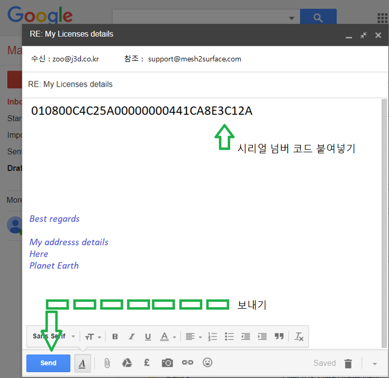Screen dimensions: 389x378
Task: Click the indent more icon
Action: coord(262,337)
